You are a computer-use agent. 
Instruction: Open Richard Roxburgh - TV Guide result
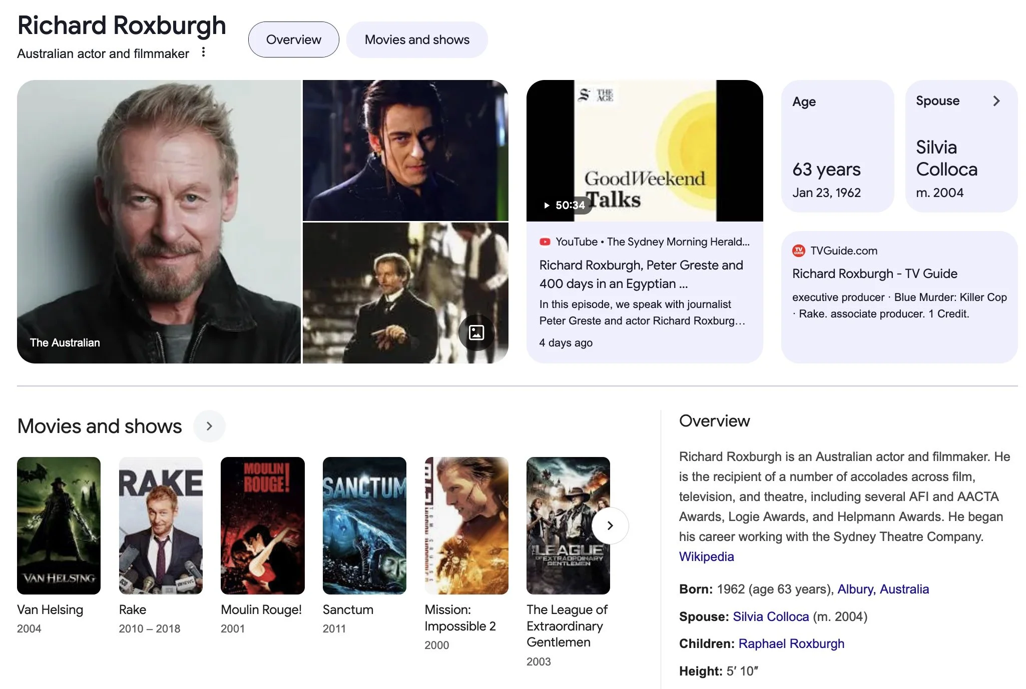874,273
